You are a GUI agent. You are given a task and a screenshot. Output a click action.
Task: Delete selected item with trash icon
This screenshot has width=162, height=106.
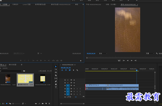pos(49,104)
